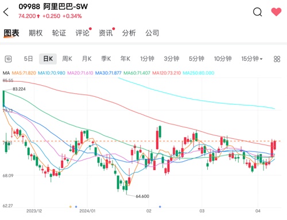Tap the MA250 cyan indicator label
The height and width of the screenshot is (220, 287).
pyautogui.click(x=199, y=73)
